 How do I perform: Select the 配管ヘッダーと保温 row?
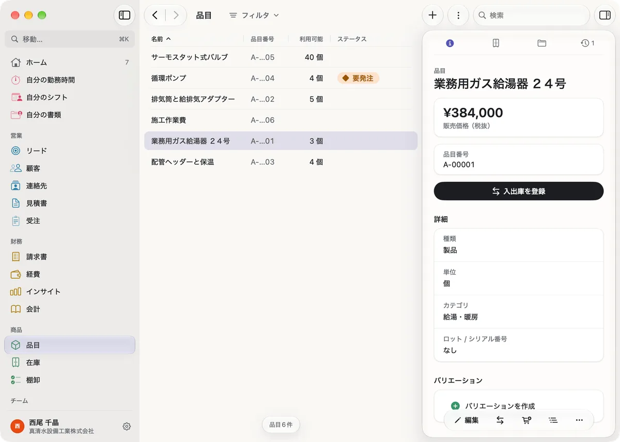point(281,162)
